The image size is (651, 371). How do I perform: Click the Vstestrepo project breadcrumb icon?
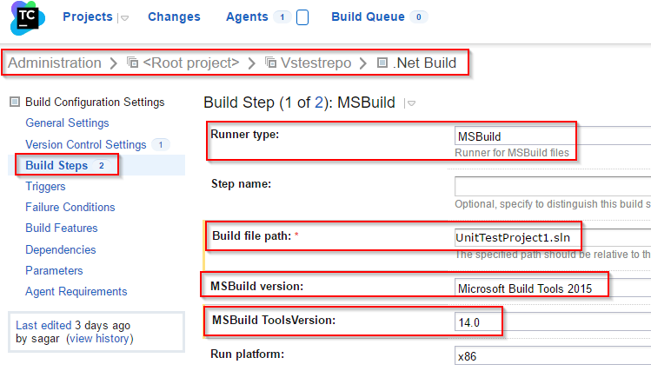270,63
